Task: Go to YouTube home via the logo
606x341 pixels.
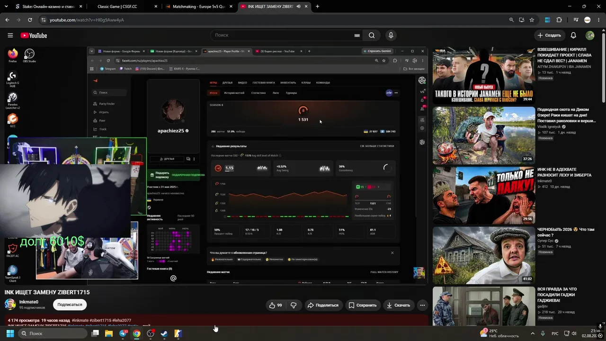Action: tap(34, 36)
